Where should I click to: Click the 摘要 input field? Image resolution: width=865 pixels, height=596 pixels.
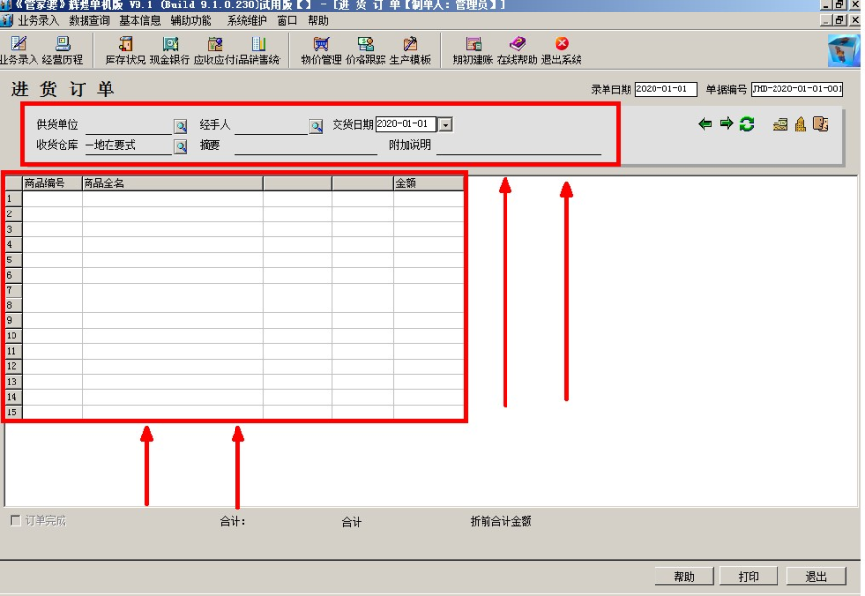(306, 147)
